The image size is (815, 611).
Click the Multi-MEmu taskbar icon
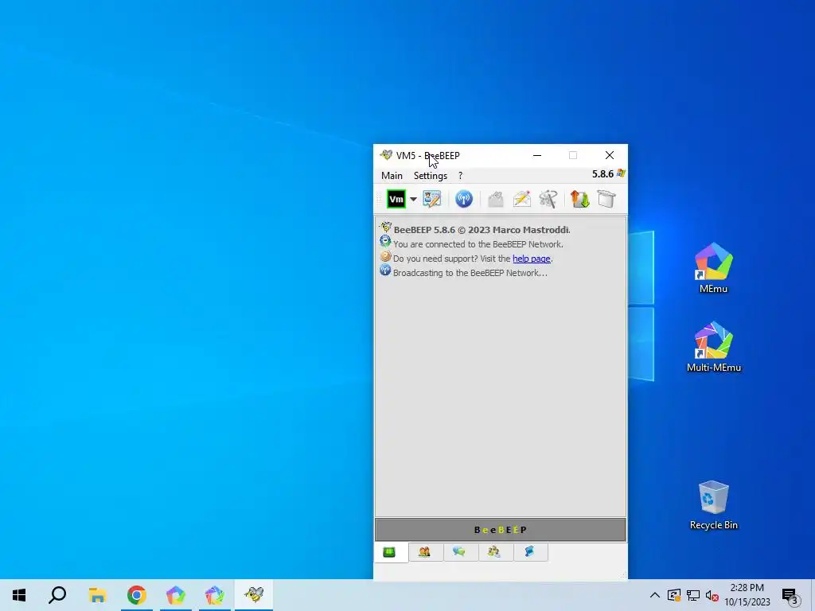(x=215, y=595)
